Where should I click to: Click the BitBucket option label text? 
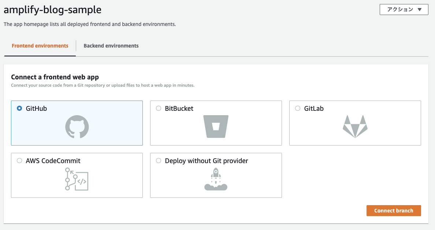point(179,109)
